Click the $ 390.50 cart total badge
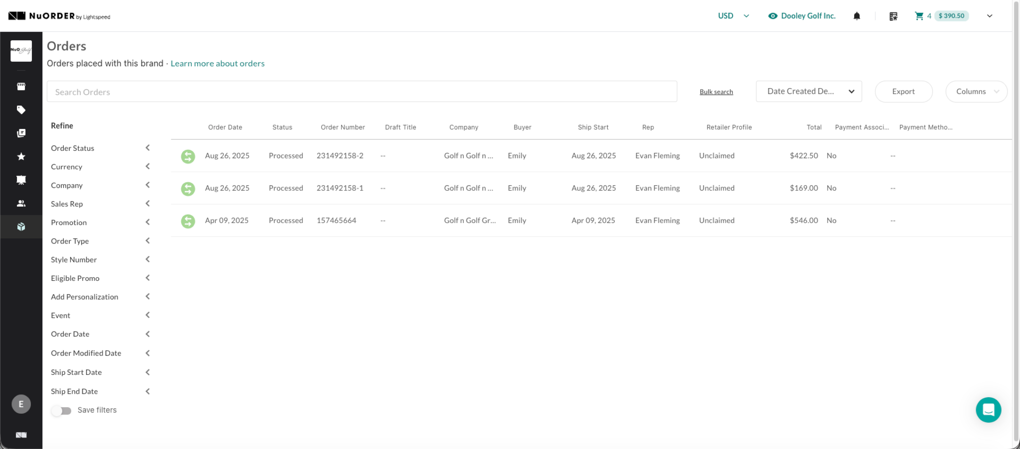The image size is (1020, 449). coord(951,16)
